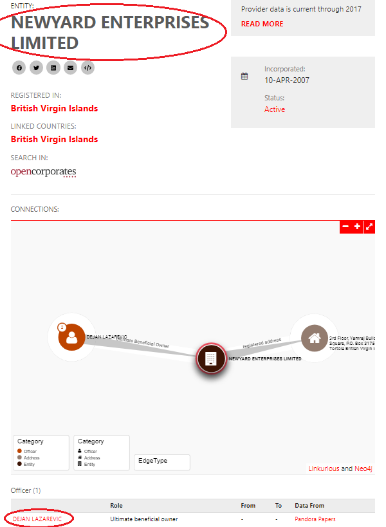
Task: Select the registered address house node
Action: tap(314, 338)
